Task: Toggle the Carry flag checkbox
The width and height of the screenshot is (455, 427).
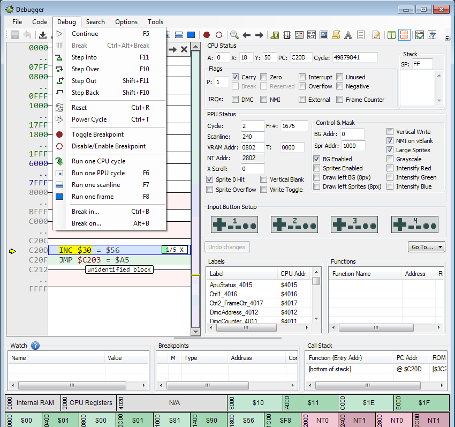Action: tap(236, 77)
